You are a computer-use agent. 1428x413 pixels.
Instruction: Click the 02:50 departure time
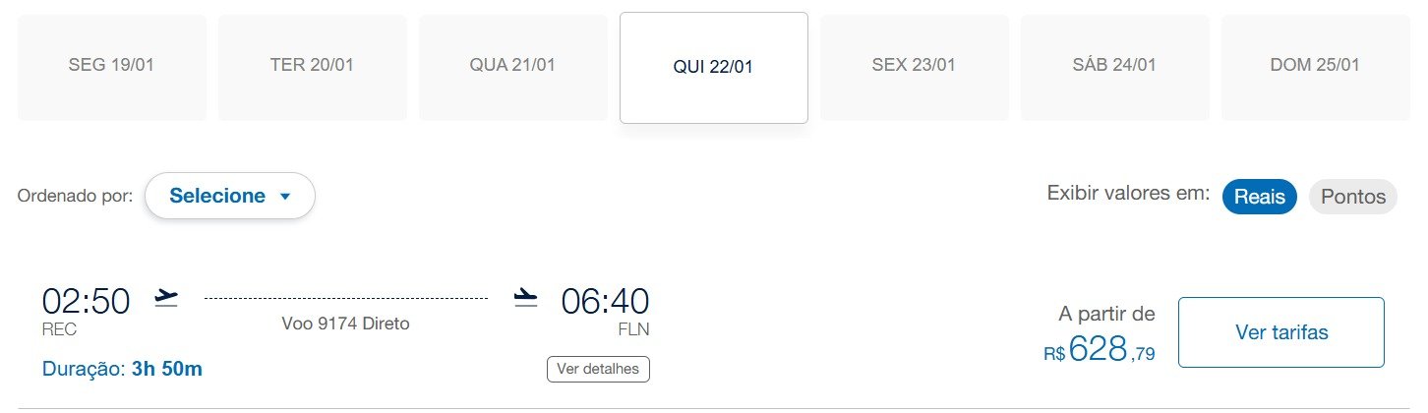click(86, 301)
